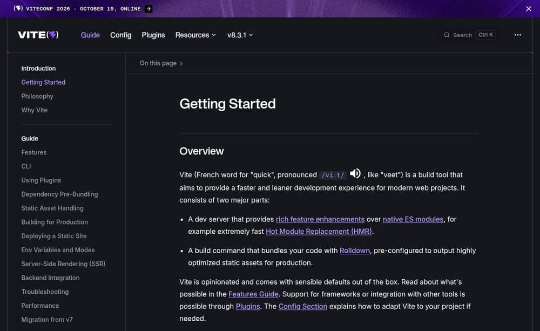Image resolution: width=540 pixels, height=331 pixels.
Task: Click the Plugins link in paragraph
Action: pos(248,306)
